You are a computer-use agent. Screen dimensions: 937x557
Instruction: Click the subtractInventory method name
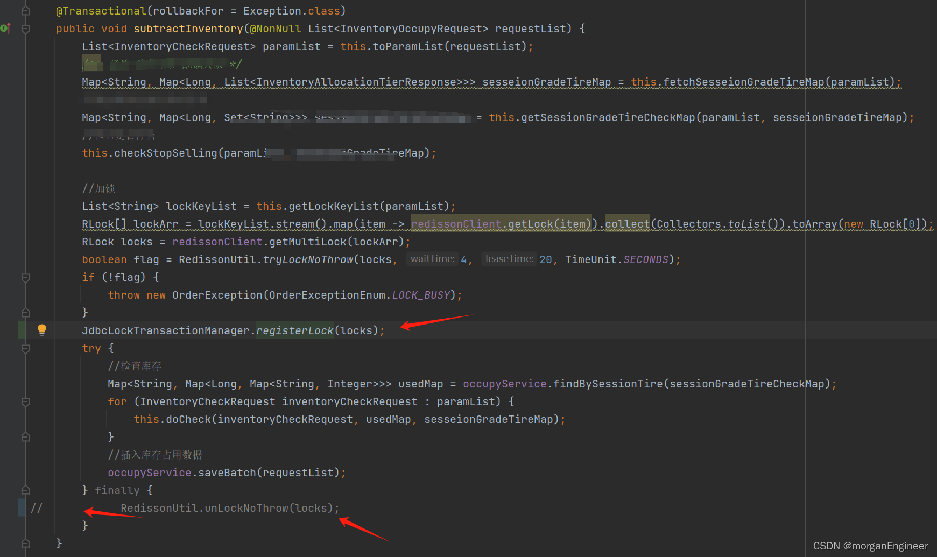tap(188, 29)
